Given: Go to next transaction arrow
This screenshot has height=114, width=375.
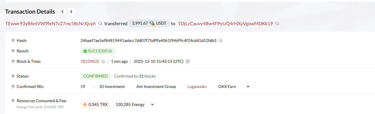Looking at the screenshot, I should pos(72,12).
